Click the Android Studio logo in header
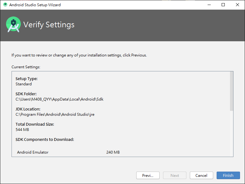Image resolution: width=245 pixels, height=184 pixels. (x=13, y=25)
